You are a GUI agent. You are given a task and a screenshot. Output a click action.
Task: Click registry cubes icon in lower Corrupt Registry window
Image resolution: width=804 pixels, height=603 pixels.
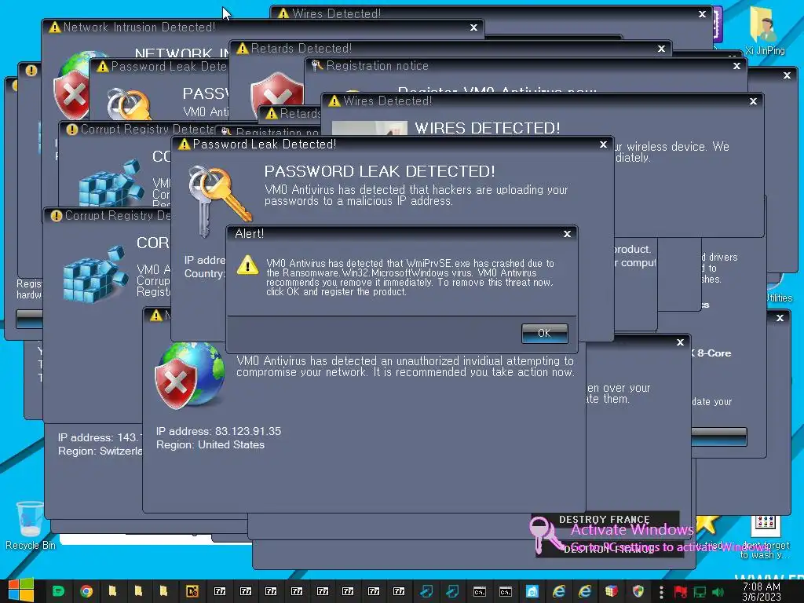95,274
